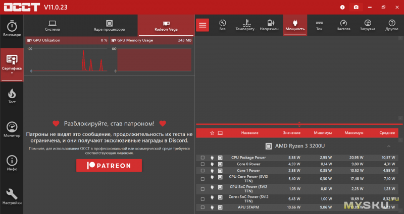Check the CPU Package Power checkbox
Viewport: 404px width, 214px height.
[x=203, y=158]
